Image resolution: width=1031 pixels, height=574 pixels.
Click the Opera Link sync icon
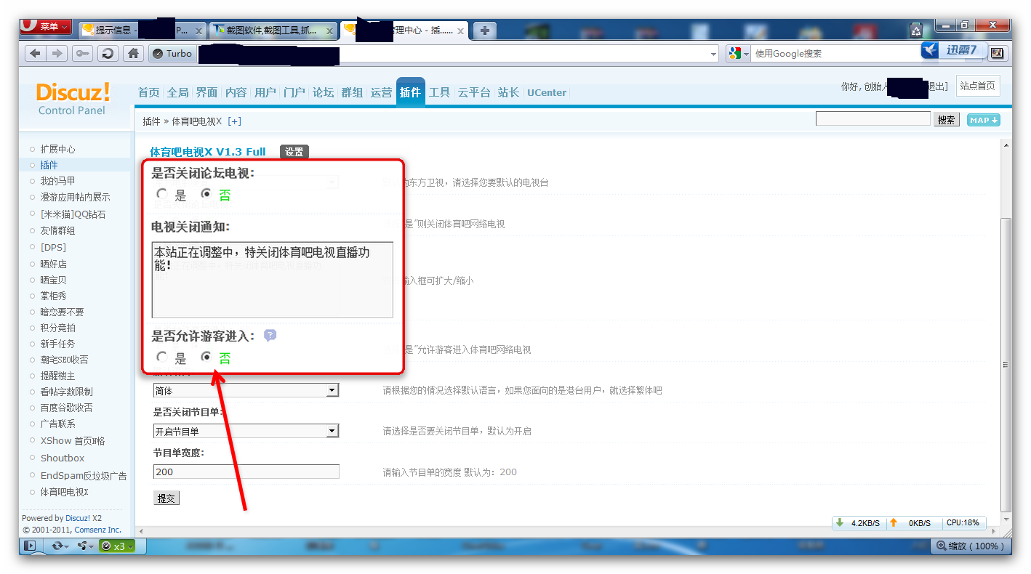(x=59, y=546)
